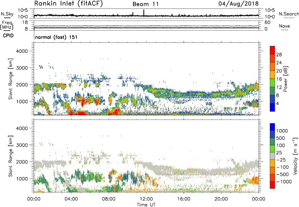The image size is (299, 207).
Task: Click the frequency axis '18' tick label
Action: coord(25,22)
